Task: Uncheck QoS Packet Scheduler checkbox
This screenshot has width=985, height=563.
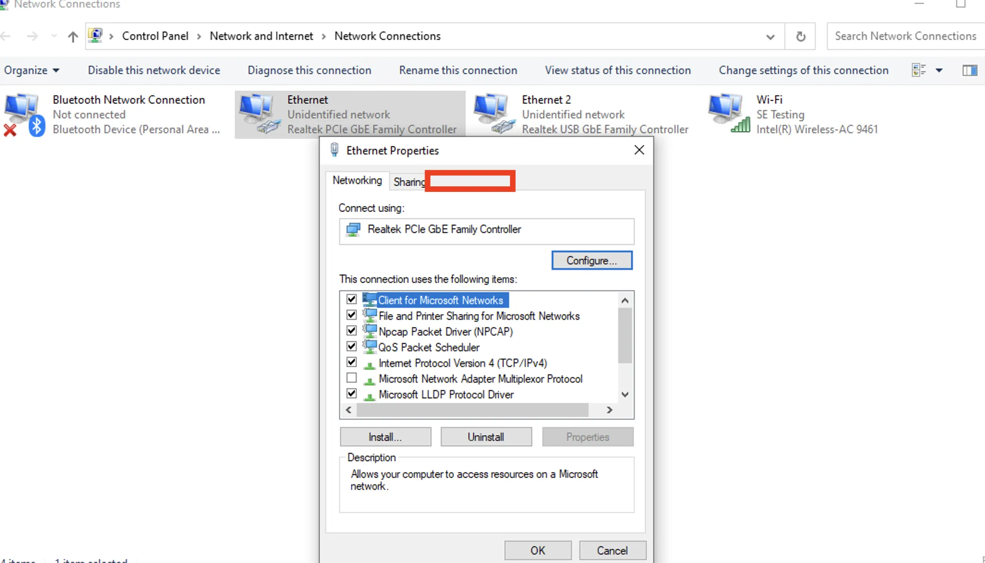Action: point(352,347)
